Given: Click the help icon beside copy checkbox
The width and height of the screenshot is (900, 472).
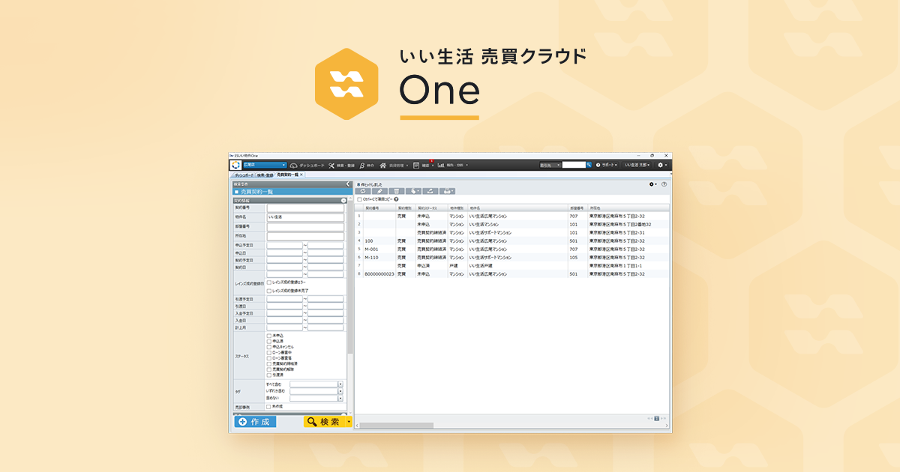Looking at the screenshot, I should click(396, 199).
